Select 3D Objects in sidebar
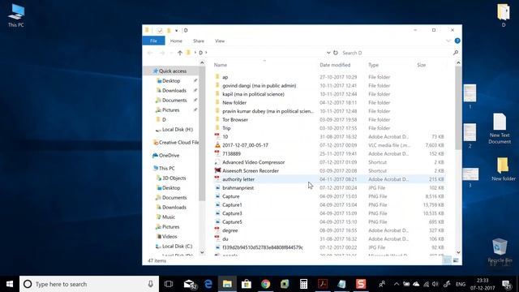Image resolution: width=519 pixels, height=292 pixels. (x=174, y=178)
